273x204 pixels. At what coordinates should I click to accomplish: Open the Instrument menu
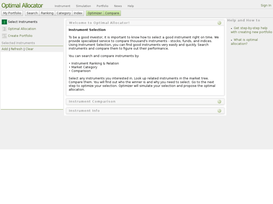62,6
